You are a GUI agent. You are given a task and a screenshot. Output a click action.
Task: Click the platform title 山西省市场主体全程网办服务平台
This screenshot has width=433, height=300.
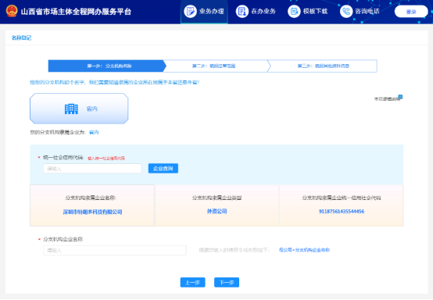(x=76, y=12)
